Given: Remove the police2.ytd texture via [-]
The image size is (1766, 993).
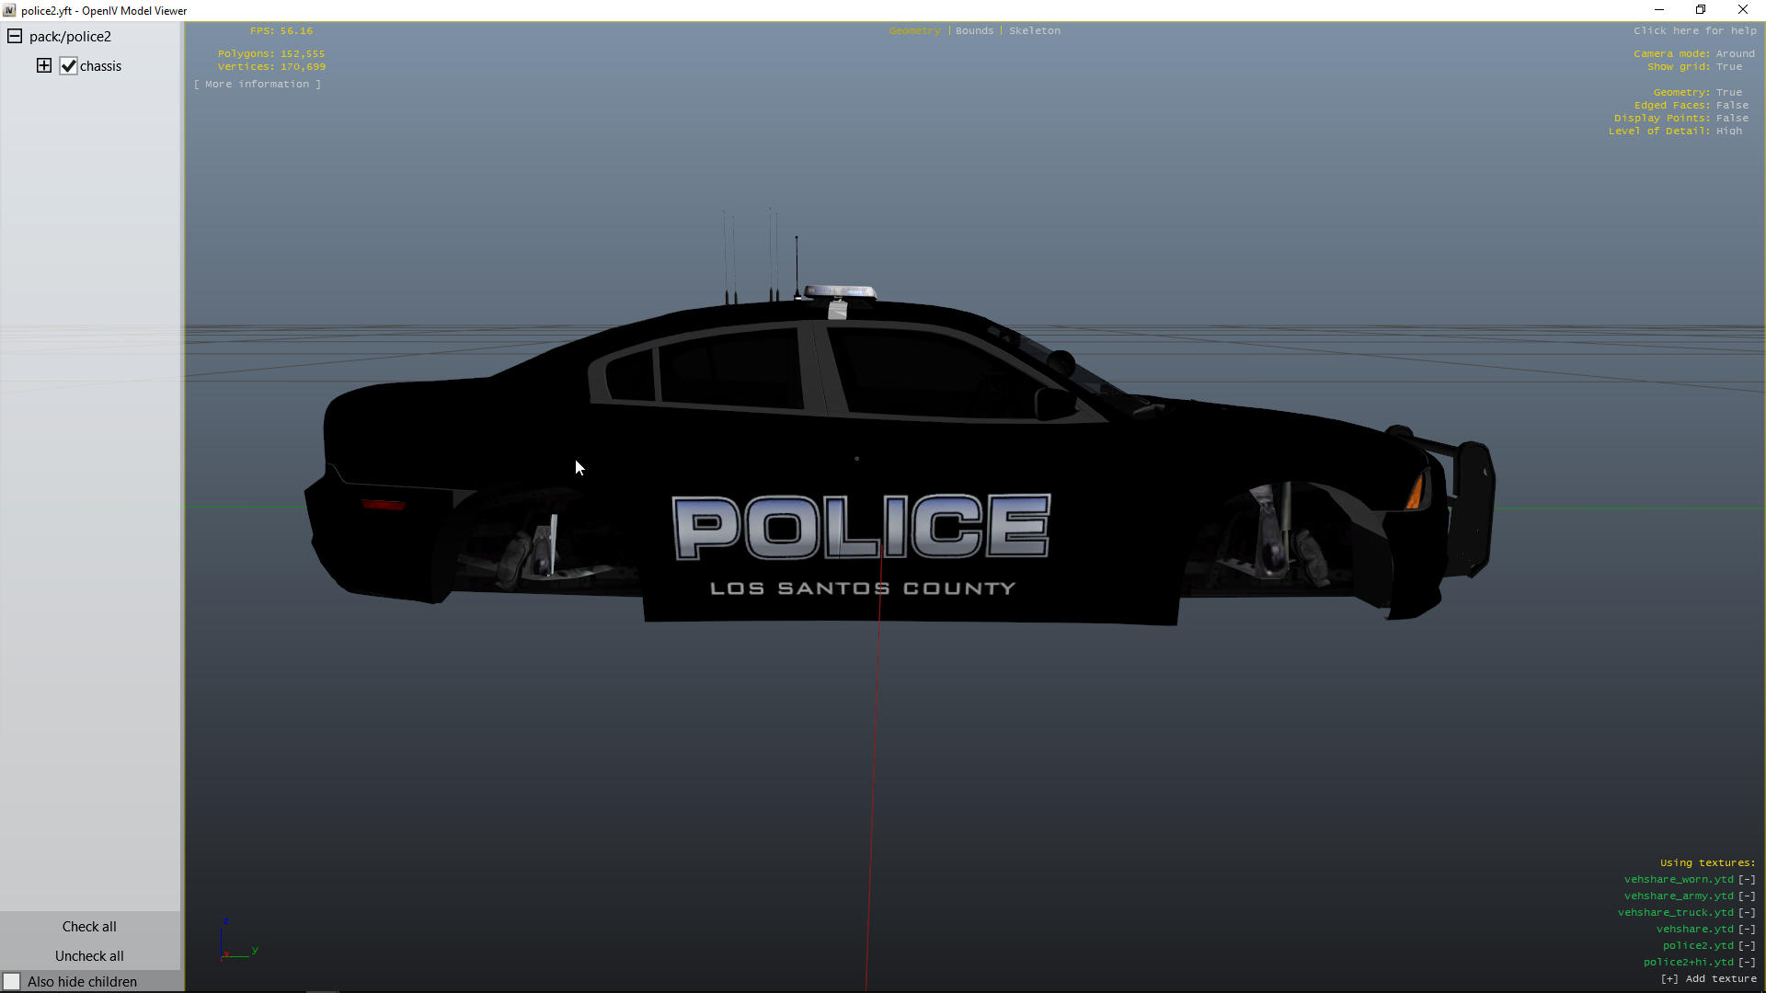Looking at the screenshot, I should [1747, 946].
